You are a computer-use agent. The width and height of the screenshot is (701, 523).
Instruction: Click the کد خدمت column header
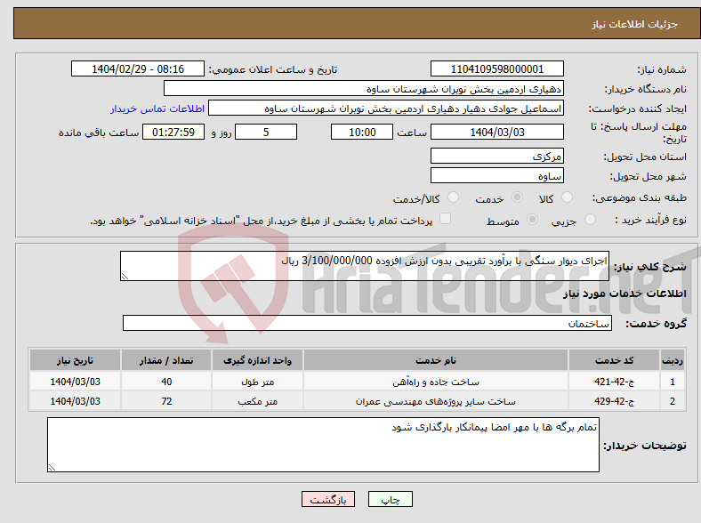[x=615, y=360]
